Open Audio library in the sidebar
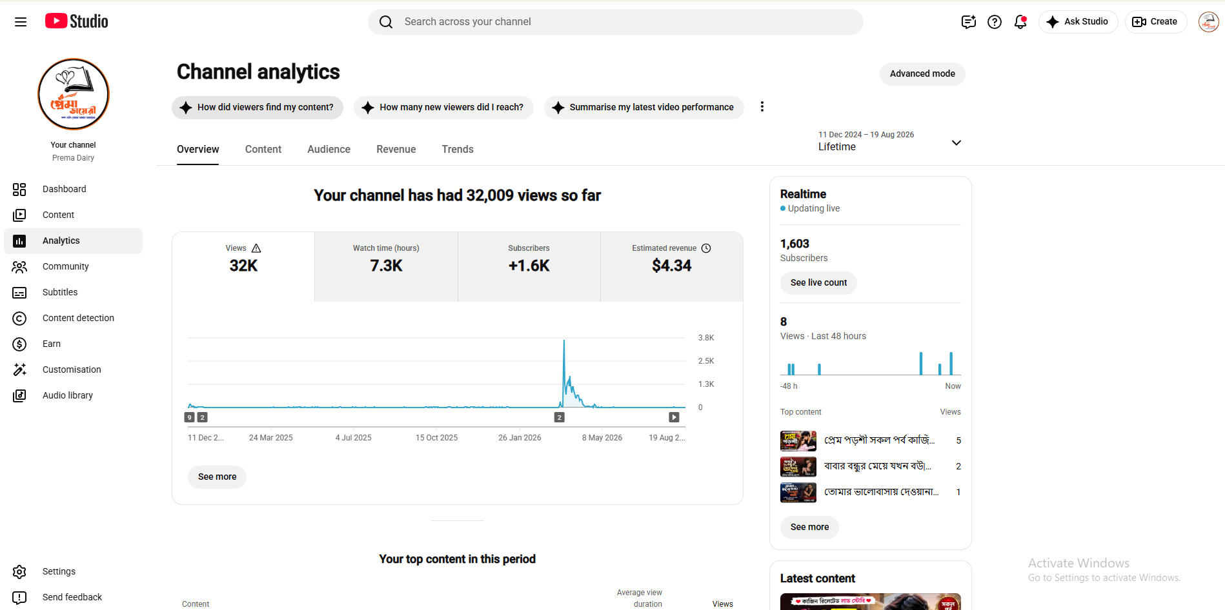The width and height of the screenshot is (1225, 610). [73, 395]
